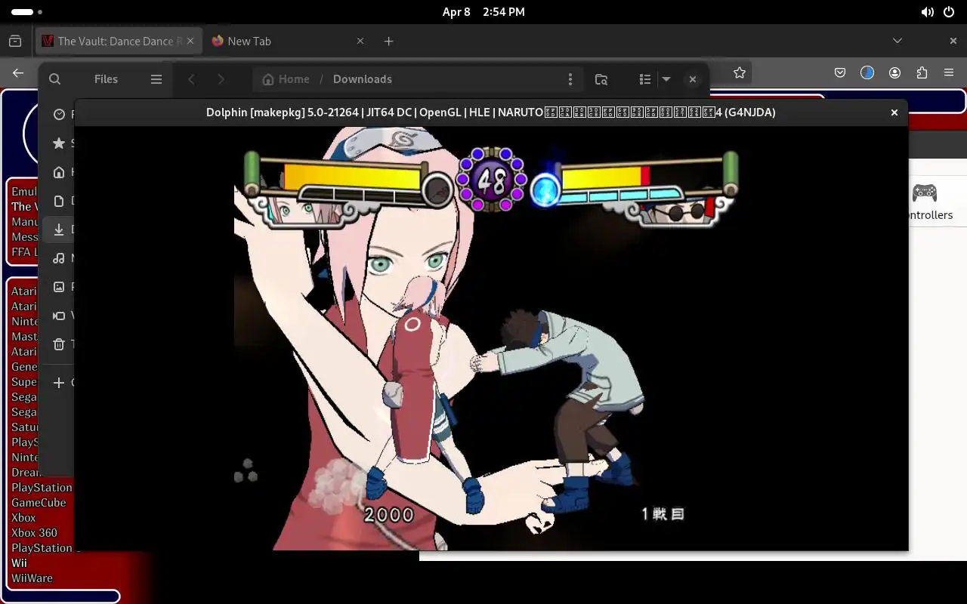Click Downloads in the Files path bar
This screenshot has width=967, height=604.
point(363,79)
